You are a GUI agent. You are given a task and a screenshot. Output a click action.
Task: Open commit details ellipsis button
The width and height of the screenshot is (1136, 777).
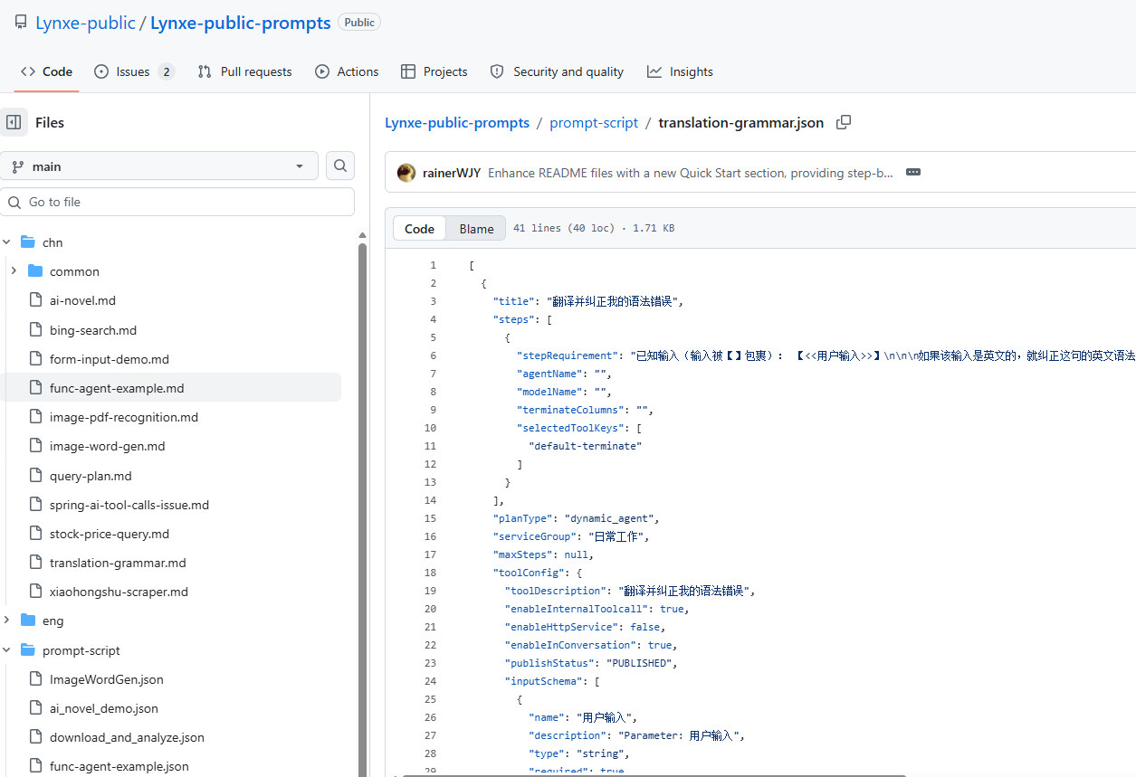[x=912, y=173]
